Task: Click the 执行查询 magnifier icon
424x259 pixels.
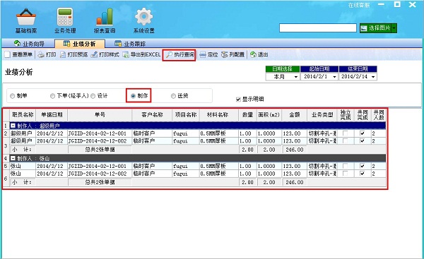Action: click(x=169, y=55)
